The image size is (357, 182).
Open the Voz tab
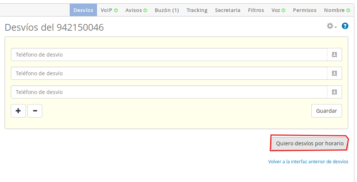click(278, 10)
